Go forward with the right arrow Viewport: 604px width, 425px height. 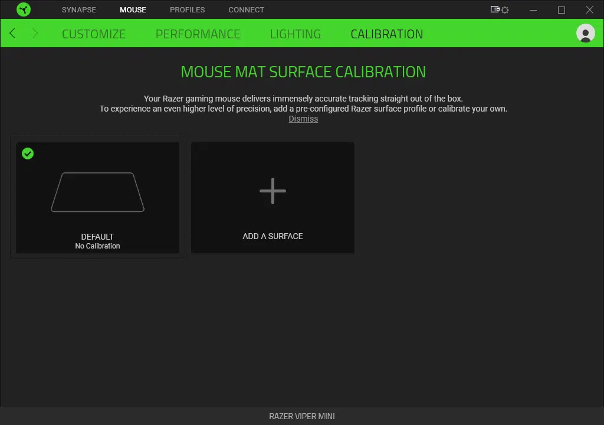coord(35,33)
